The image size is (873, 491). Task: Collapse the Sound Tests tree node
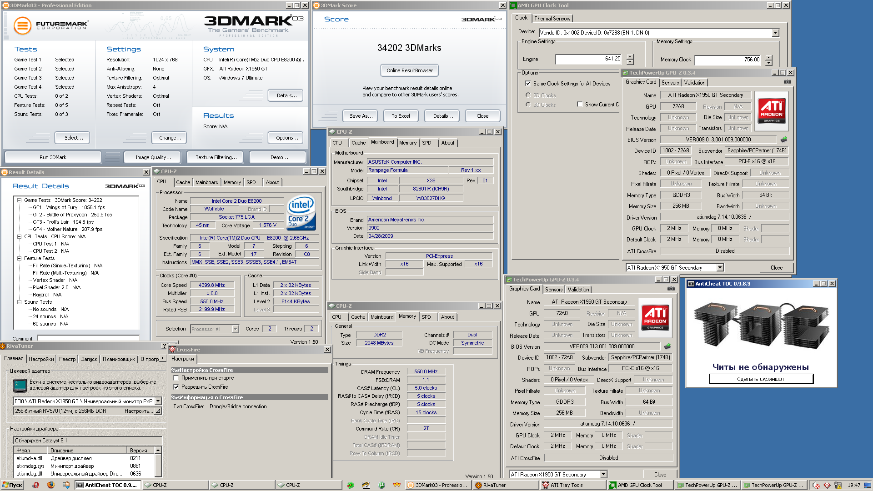click(x=20, y=302)
